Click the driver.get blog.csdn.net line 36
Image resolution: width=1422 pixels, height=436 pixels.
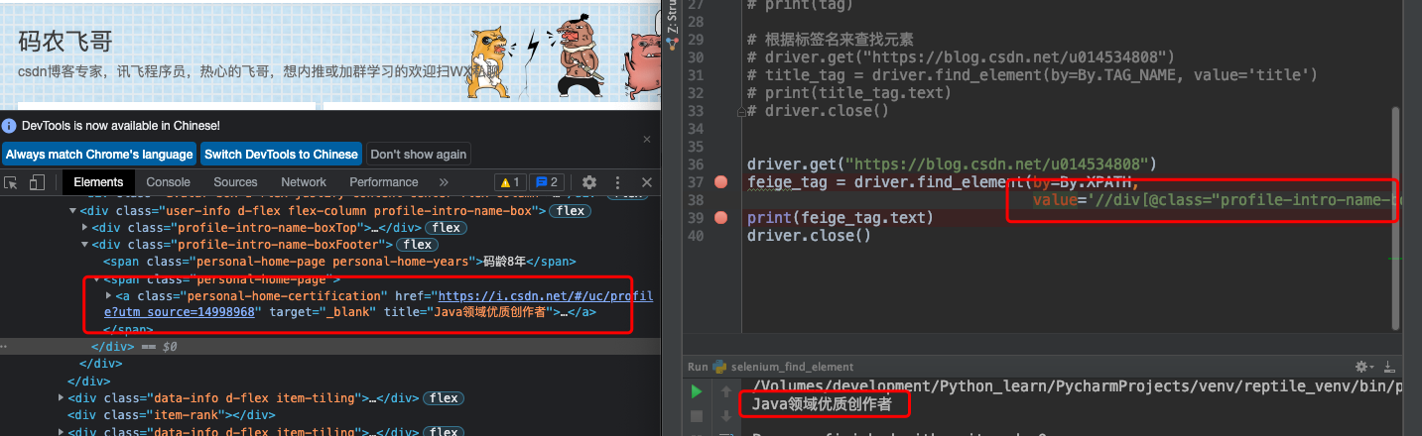tap(952, 164)
